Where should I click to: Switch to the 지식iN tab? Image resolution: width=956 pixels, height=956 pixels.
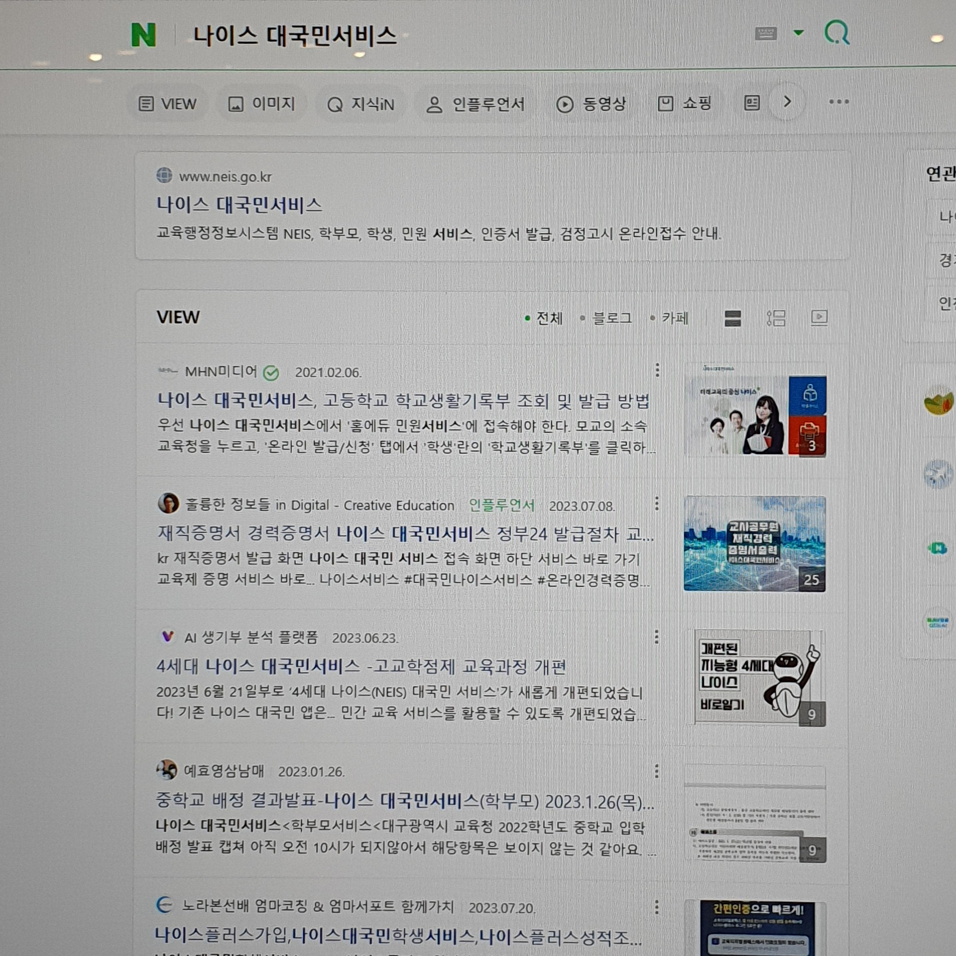(x=360, y=104)
